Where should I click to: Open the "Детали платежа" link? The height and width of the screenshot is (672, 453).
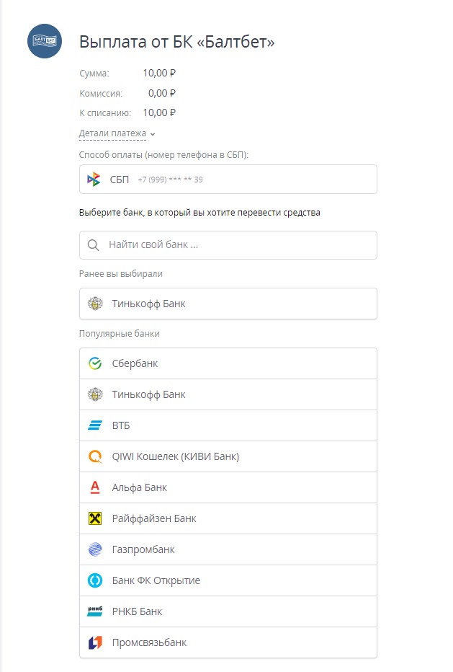112,133
